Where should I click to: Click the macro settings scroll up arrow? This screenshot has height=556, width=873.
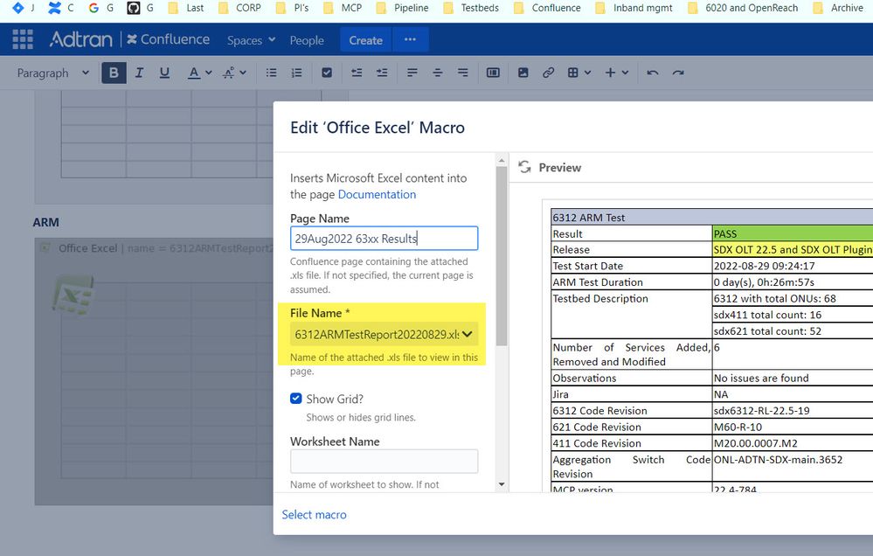502,161
